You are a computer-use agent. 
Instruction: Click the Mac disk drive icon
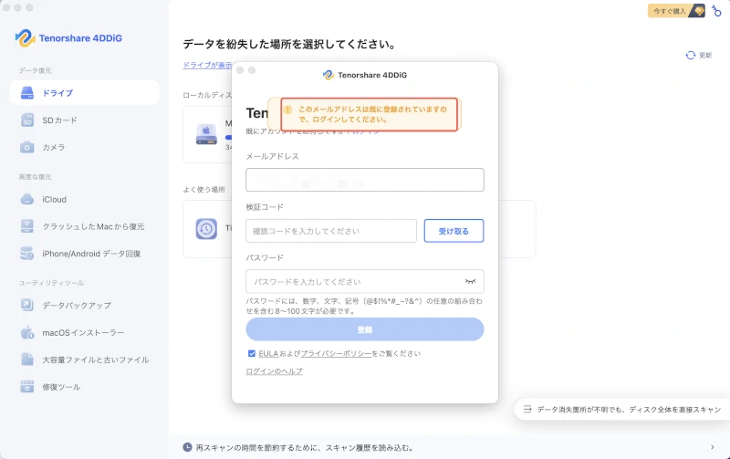[206, 134]
